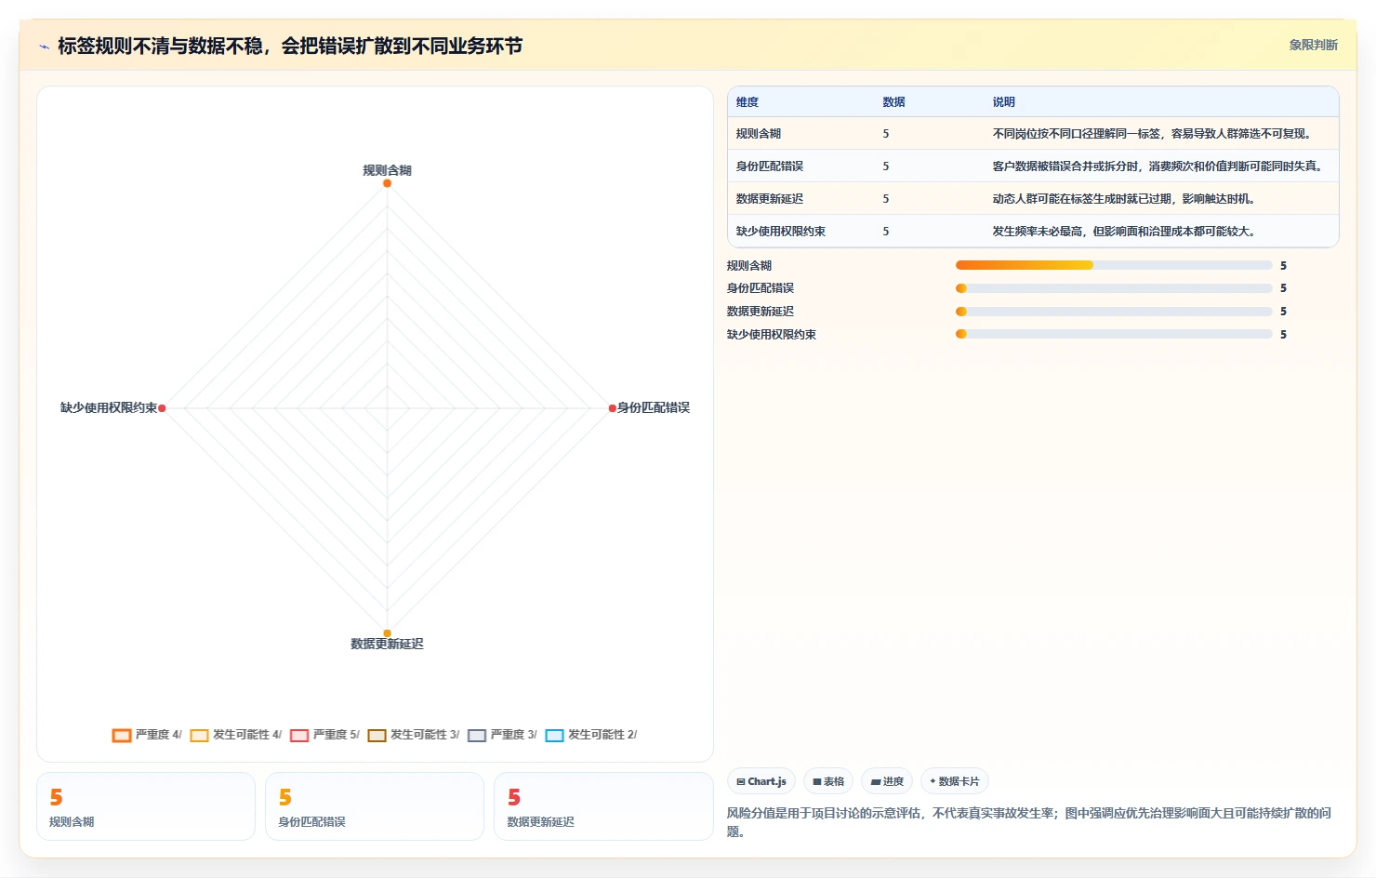This screenshot has width=1376, height=878.
Task: Click the red radar point at 缺少使用权限约束
Action: (162, 408)
